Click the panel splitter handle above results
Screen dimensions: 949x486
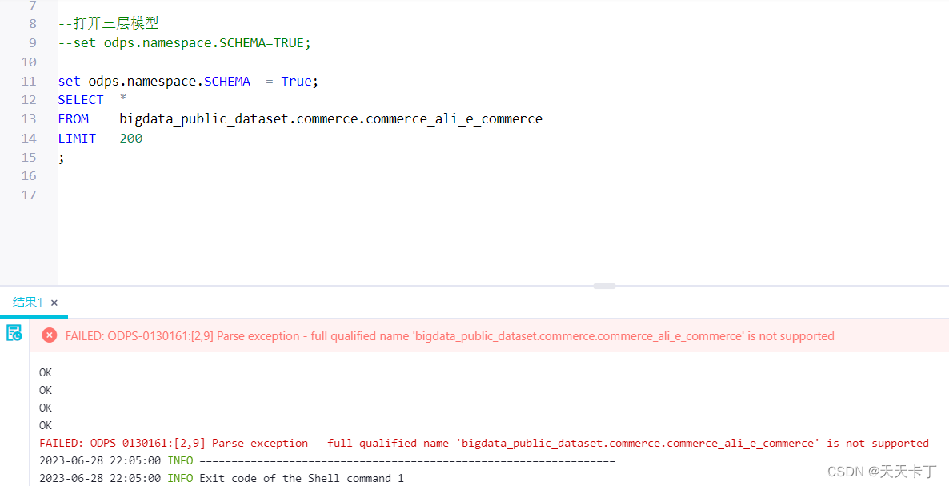(x=604, y=287)
